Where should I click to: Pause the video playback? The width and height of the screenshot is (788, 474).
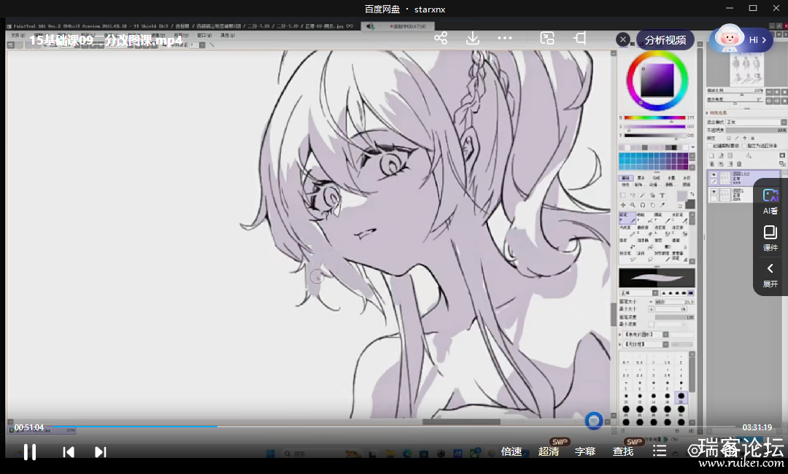pos(30,452)
